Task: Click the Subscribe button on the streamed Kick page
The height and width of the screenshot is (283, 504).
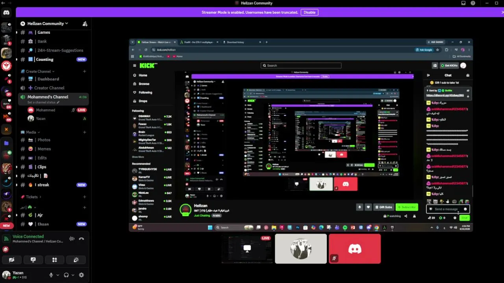Action: point(407,207)
